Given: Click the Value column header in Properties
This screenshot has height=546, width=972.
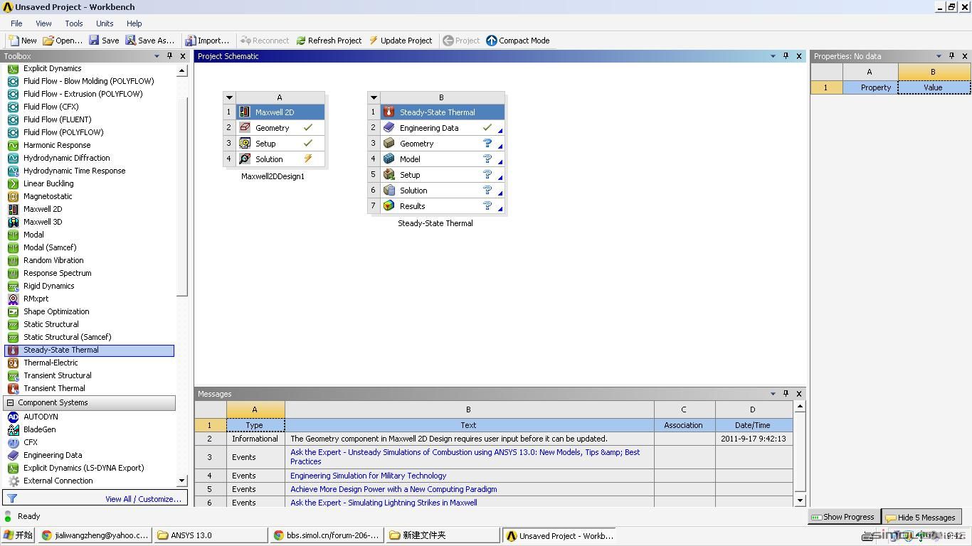Looking at the screenshot, I should [x=934, y=87].
